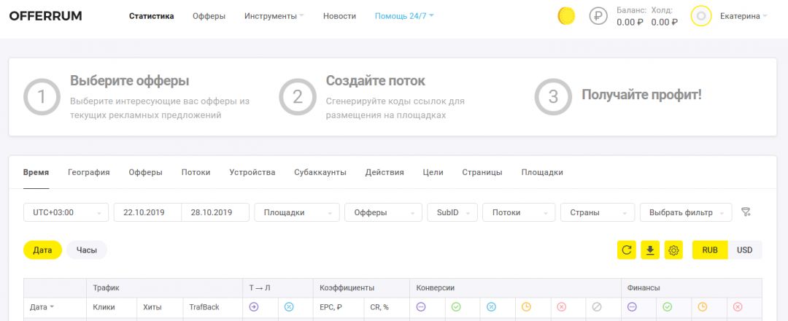Click the Выберите офферы heading

[x=130, y=80]
